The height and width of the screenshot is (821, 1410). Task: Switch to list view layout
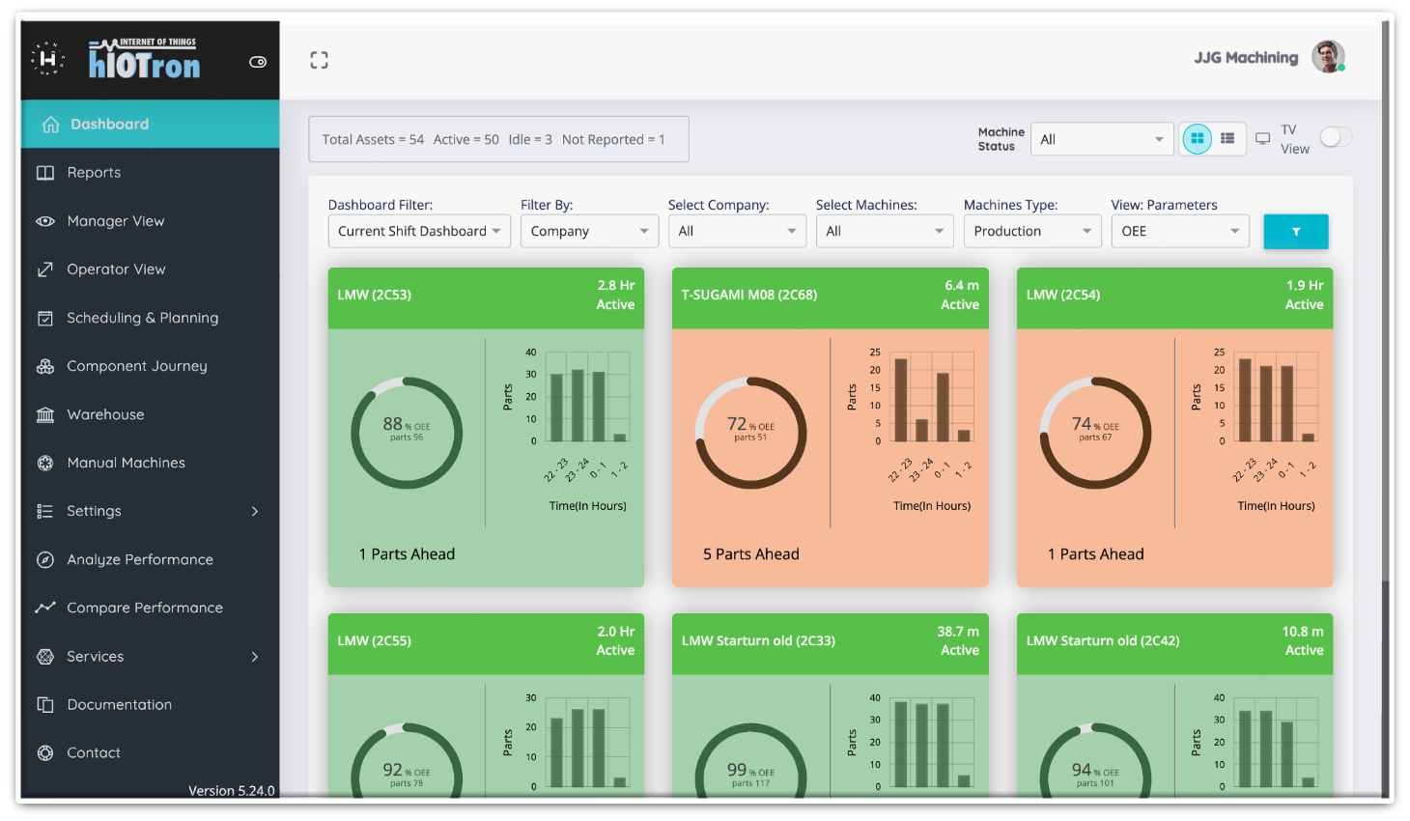(1227, 139)
